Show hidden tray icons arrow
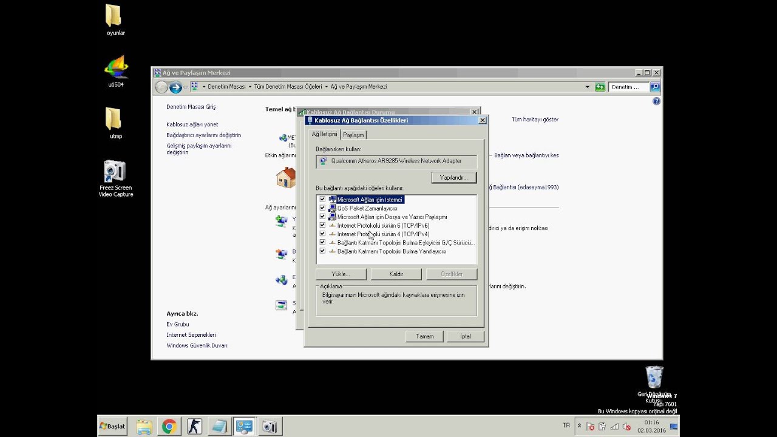Image resolution: width=777 pixels, height=437 pixels. point(579,426)
